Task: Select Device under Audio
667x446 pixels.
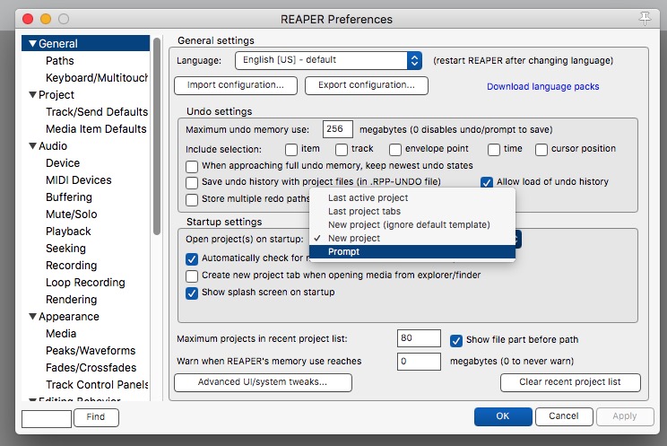Action: (x=63, y=163)
